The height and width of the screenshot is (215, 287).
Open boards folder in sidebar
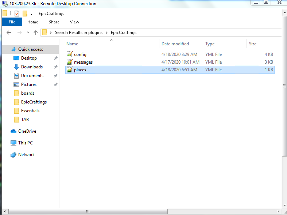pos(28,93)
